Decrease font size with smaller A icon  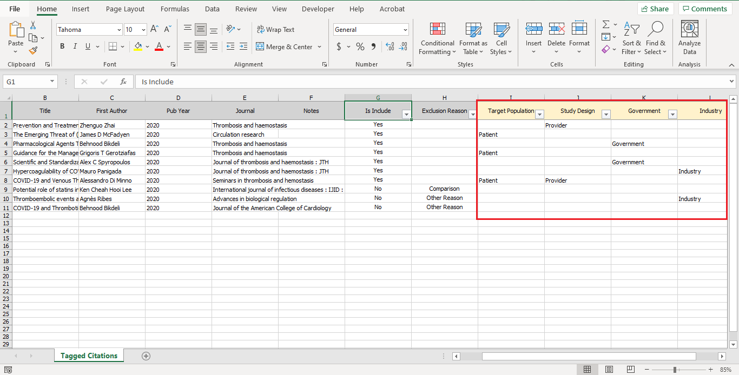168,30
